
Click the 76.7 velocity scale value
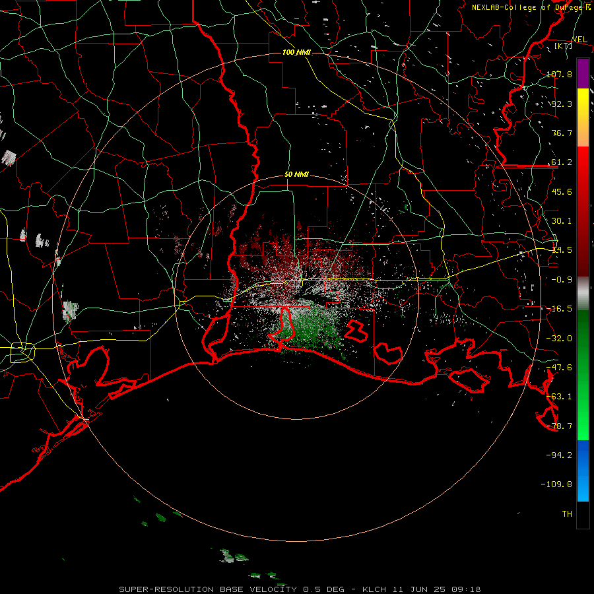click(562, 133)
